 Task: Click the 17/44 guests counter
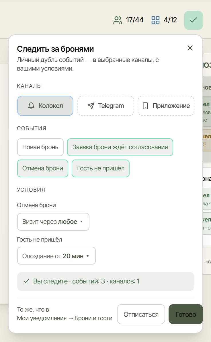tap(135, 20)
